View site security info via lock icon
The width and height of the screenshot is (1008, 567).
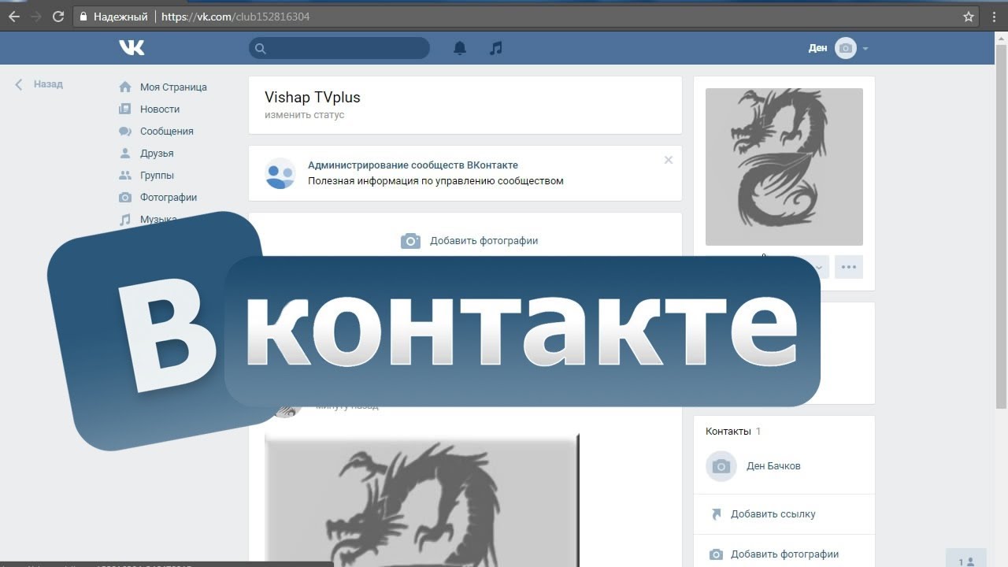[x=83, y=17]
